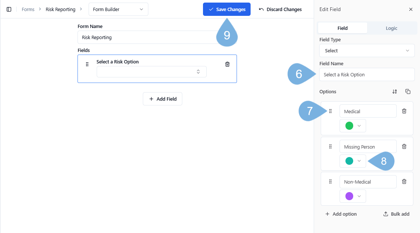Switch to the Logic tab
420x233 pixels.
pos(391,28)
